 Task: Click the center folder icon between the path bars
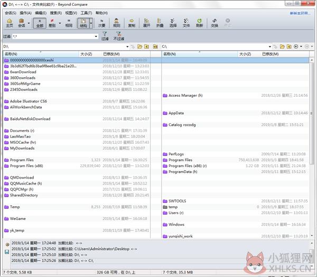[155, 47]
